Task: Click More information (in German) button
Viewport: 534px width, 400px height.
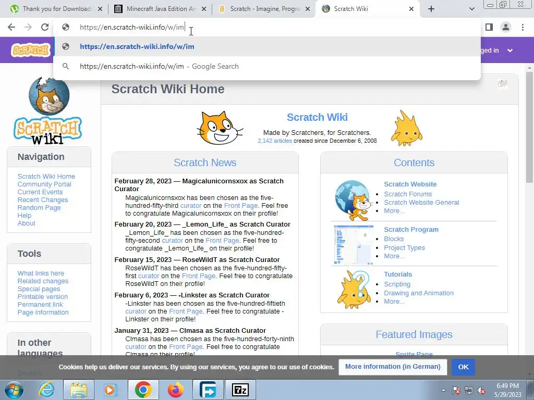Action: pos(393,367)
